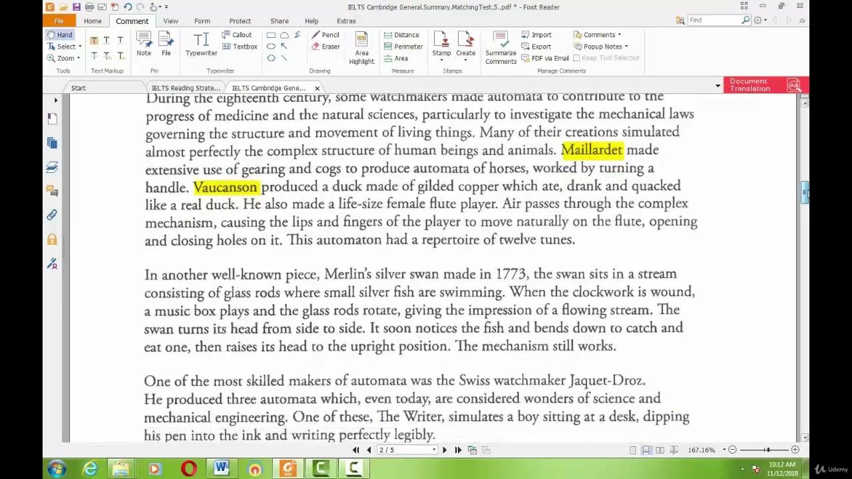Screen dimensions: 852x479
Task: Open the Attachments sidebar panel
Action: (52, 214)
